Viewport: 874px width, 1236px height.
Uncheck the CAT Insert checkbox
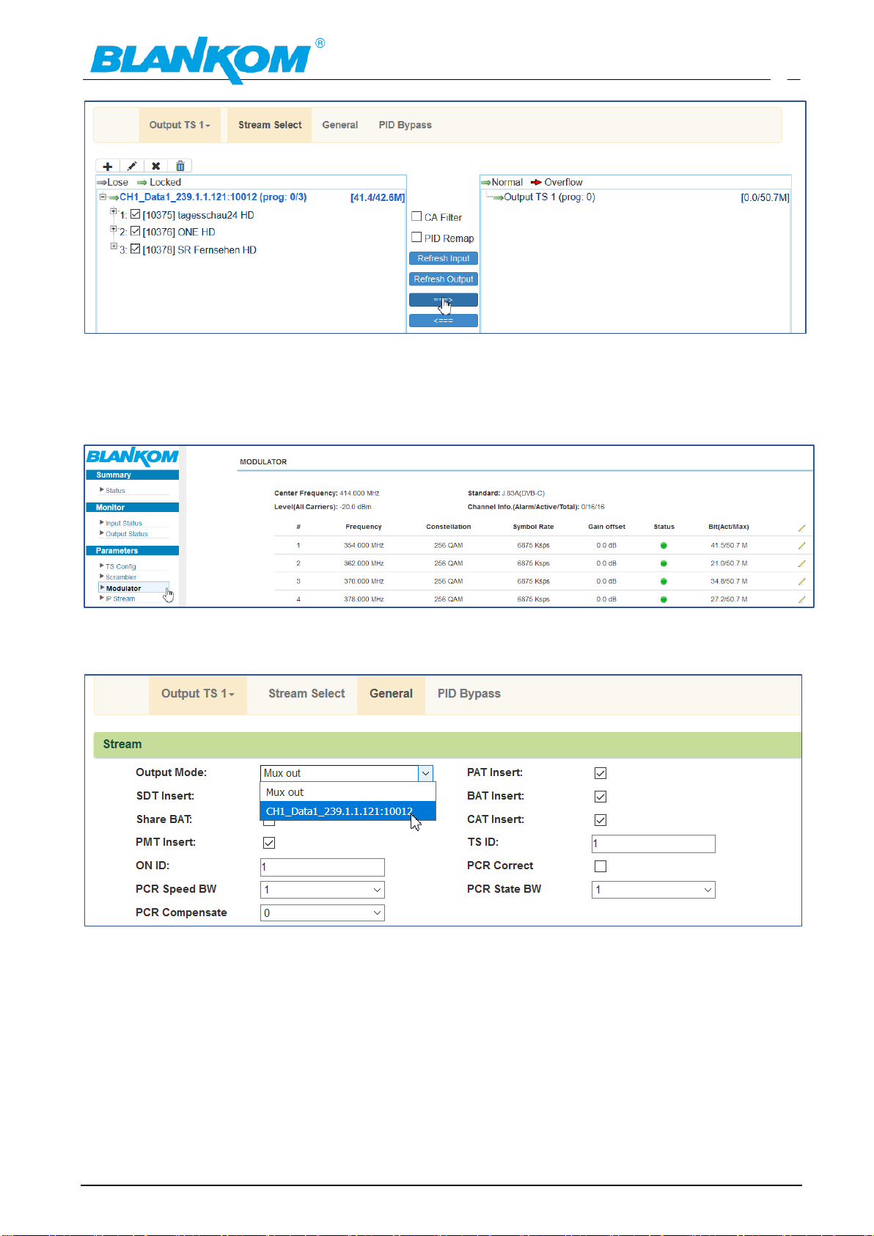pos(601,820)
